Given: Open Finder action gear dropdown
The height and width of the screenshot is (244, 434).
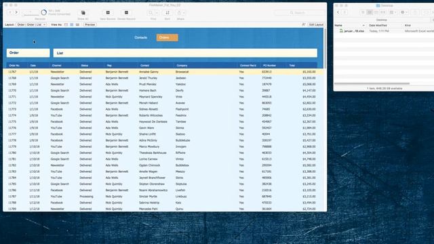Looking at the screenshot, I should [x=404, y=12].
